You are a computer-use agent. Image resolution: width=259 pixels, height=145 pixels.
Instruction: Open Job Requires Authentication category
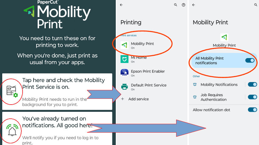213,97
